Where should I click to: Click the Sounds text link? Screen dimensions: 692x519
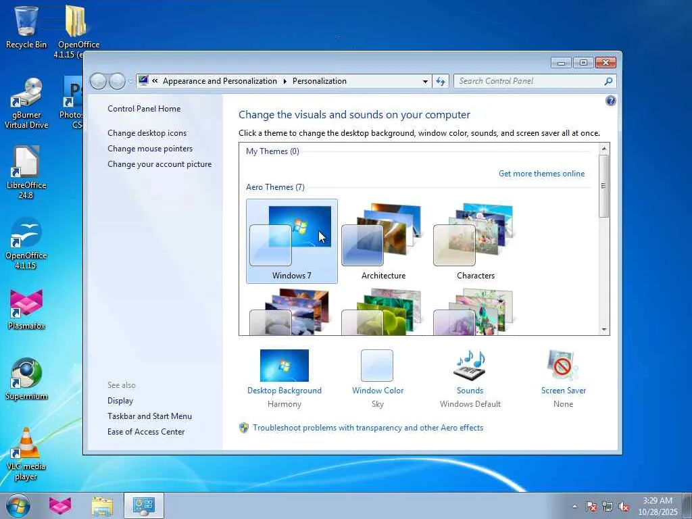point(470,391)
